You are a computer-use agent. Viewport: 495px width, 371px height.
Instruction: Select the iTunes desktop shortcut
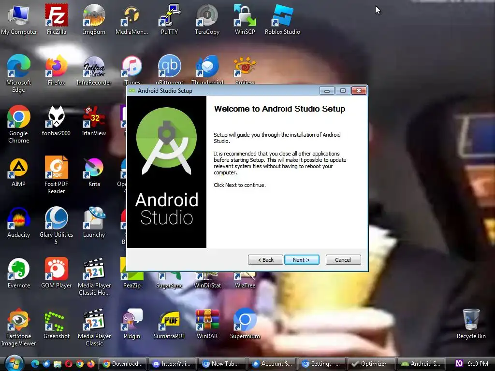(x=131, y=70)
